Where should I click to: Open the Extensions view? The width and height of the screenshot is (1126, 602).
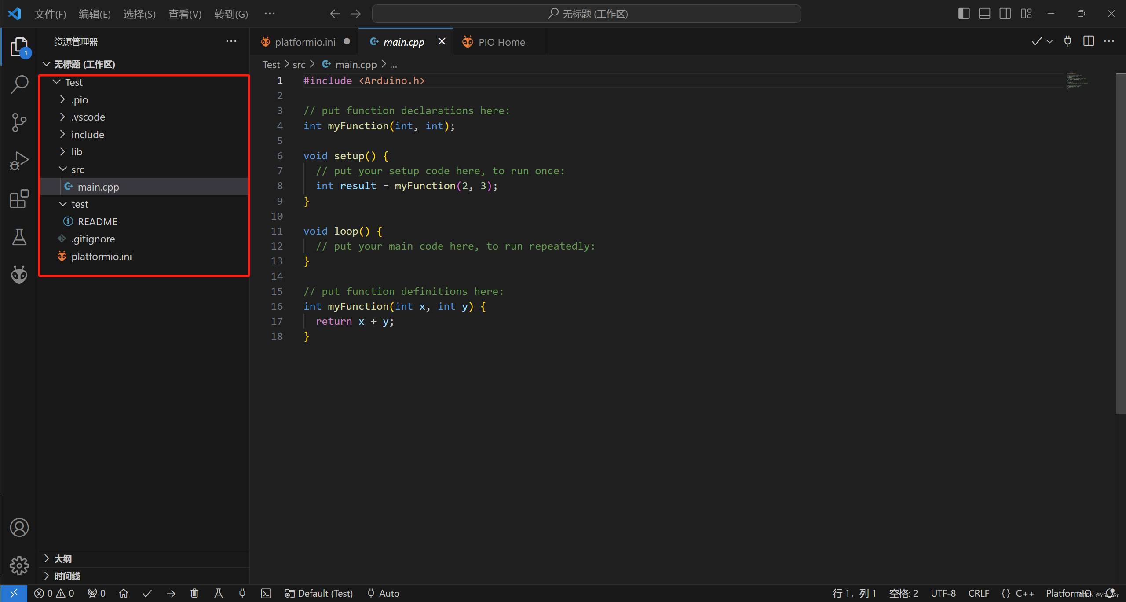pyautogui.click(x=19, y=199)
